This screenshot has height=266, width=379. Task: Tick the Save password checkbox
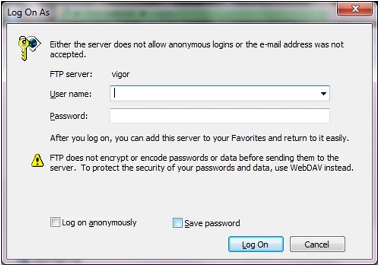click(x=177, y=223)
